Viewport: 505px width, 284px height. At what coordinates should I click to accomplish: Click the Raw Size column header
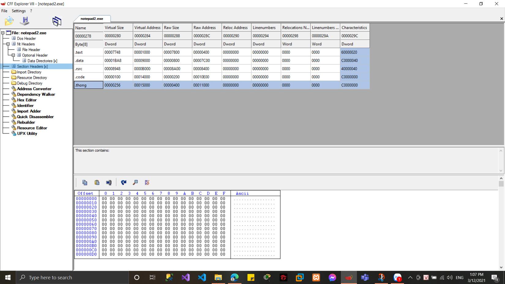pyautogui.click(x=177, y=28)
